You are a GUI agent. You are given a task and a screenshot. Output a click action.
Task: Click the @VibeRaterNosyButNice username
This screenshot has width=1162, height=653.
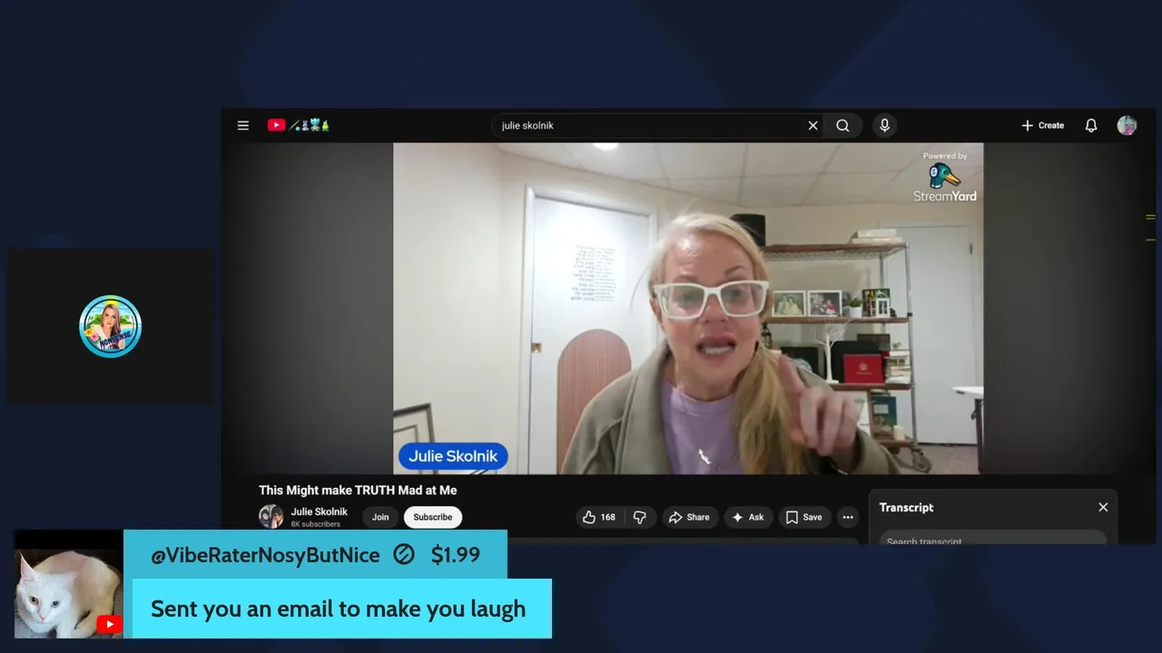265,555
